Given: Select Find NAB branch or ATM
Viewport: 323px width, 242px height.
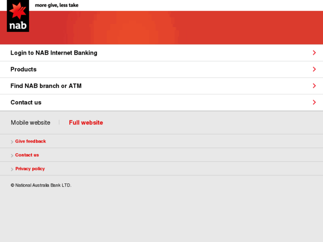Looking at the screenshot, I should (x=162, y=86).
